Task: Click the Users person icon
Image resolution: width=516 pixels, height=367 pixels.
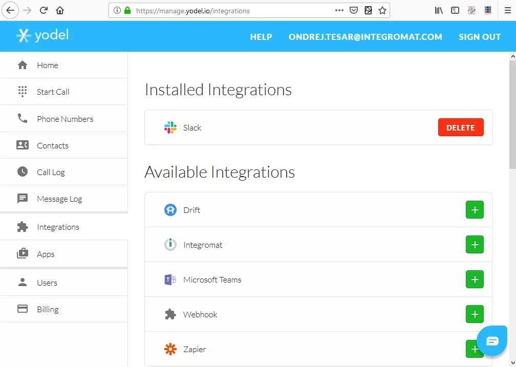Action: point(23,282)
